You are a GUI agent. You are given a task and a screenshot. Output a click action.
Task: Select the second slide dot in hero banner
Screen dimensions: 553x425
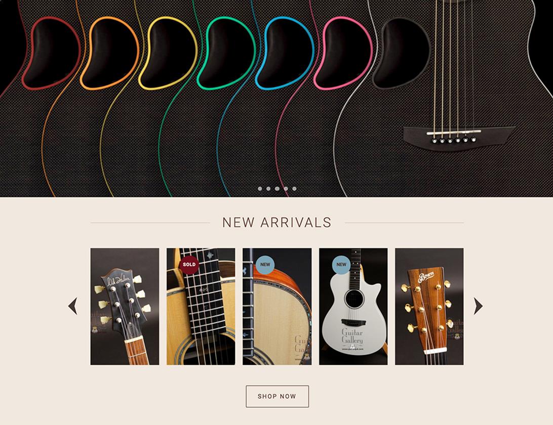pos(268,189)
